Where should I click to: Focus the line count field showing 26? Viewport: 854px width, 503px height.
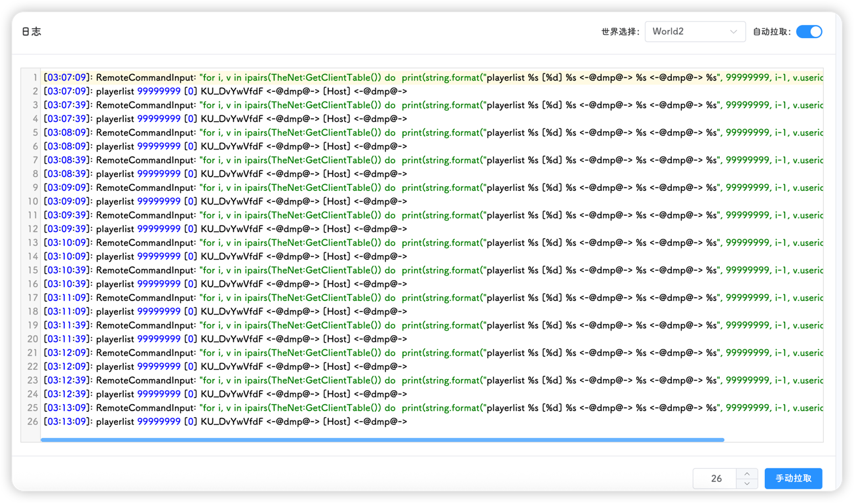[x=716, y=479]
